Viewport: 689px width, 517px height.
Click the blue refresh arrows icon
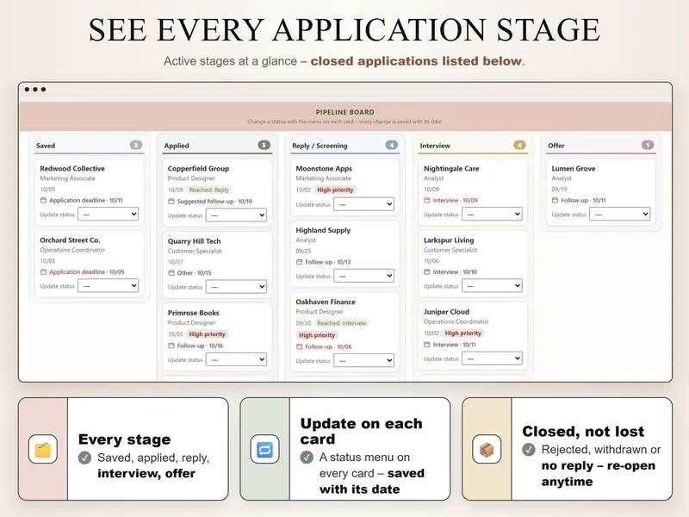(x=265, y=449)
